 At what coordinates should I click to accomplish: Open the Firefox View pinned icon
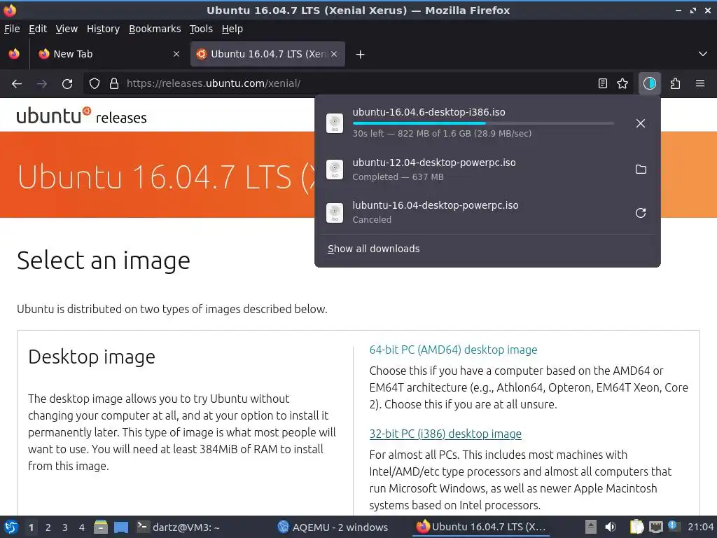[14, 54]
